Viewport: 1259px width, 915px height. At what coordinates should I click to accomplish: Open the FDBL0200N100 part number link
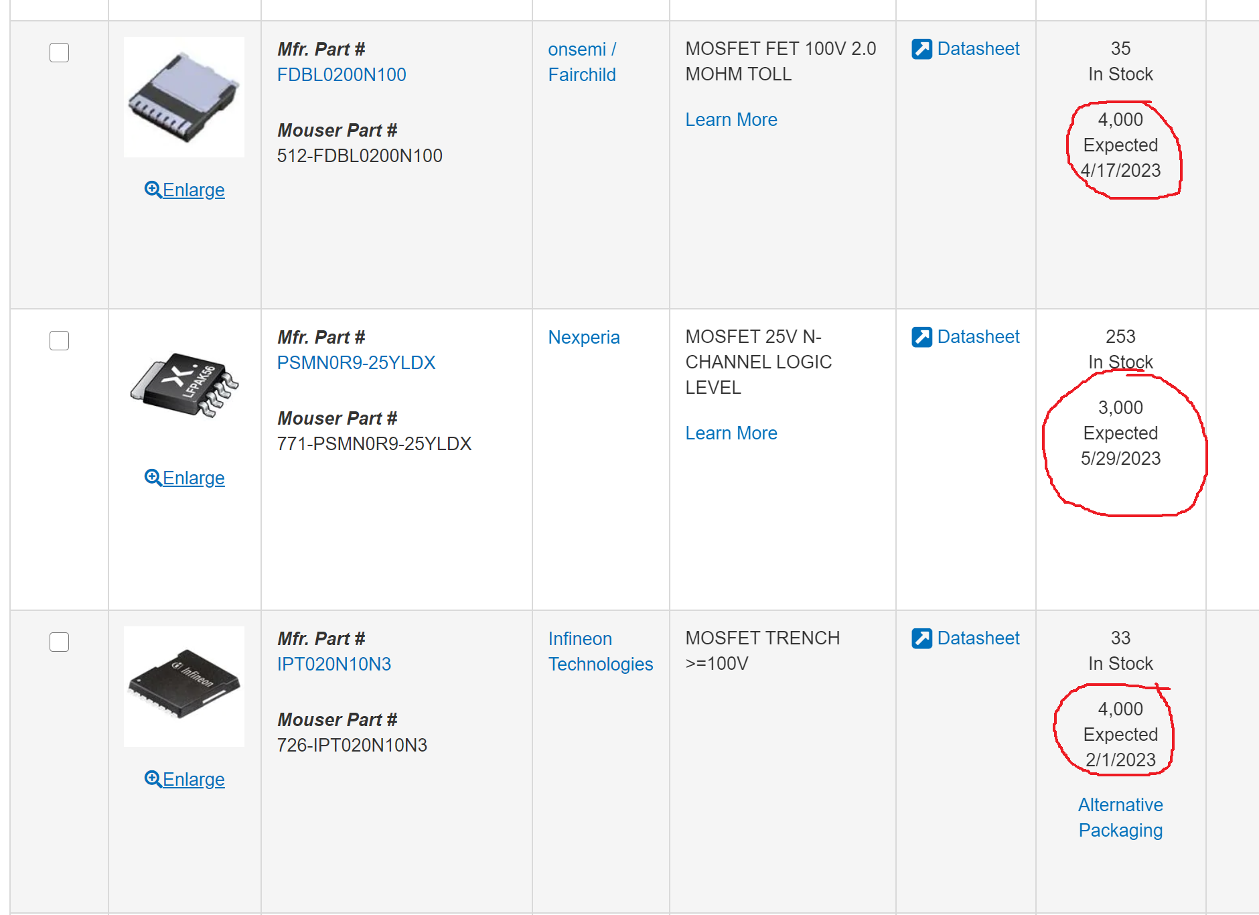pyautogui.click(x=342, y=75)
